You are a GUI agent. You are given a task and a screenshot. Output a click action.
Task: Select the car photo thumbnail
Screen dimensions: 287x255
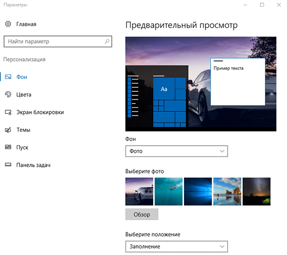tap(139, 191)
